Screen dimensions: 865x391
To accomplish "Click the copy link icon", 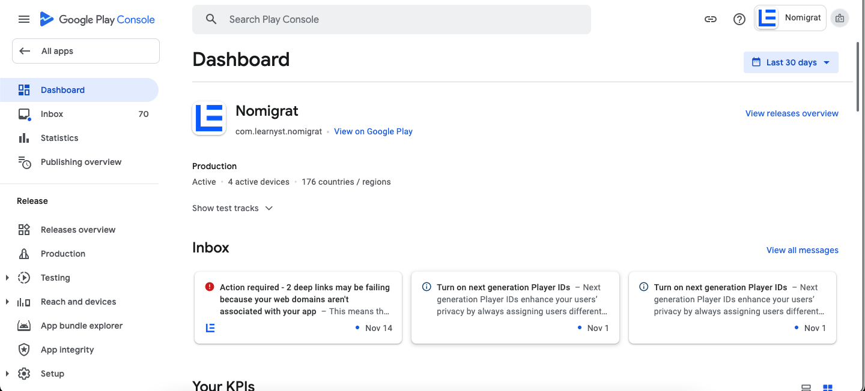I will [x=711, y=19].
